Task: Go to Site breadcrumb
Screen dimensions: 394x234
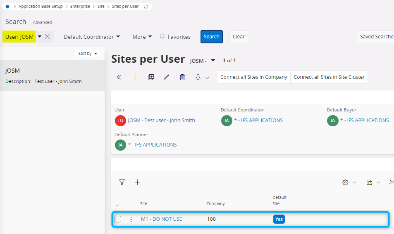Action: tap(101, 7)
